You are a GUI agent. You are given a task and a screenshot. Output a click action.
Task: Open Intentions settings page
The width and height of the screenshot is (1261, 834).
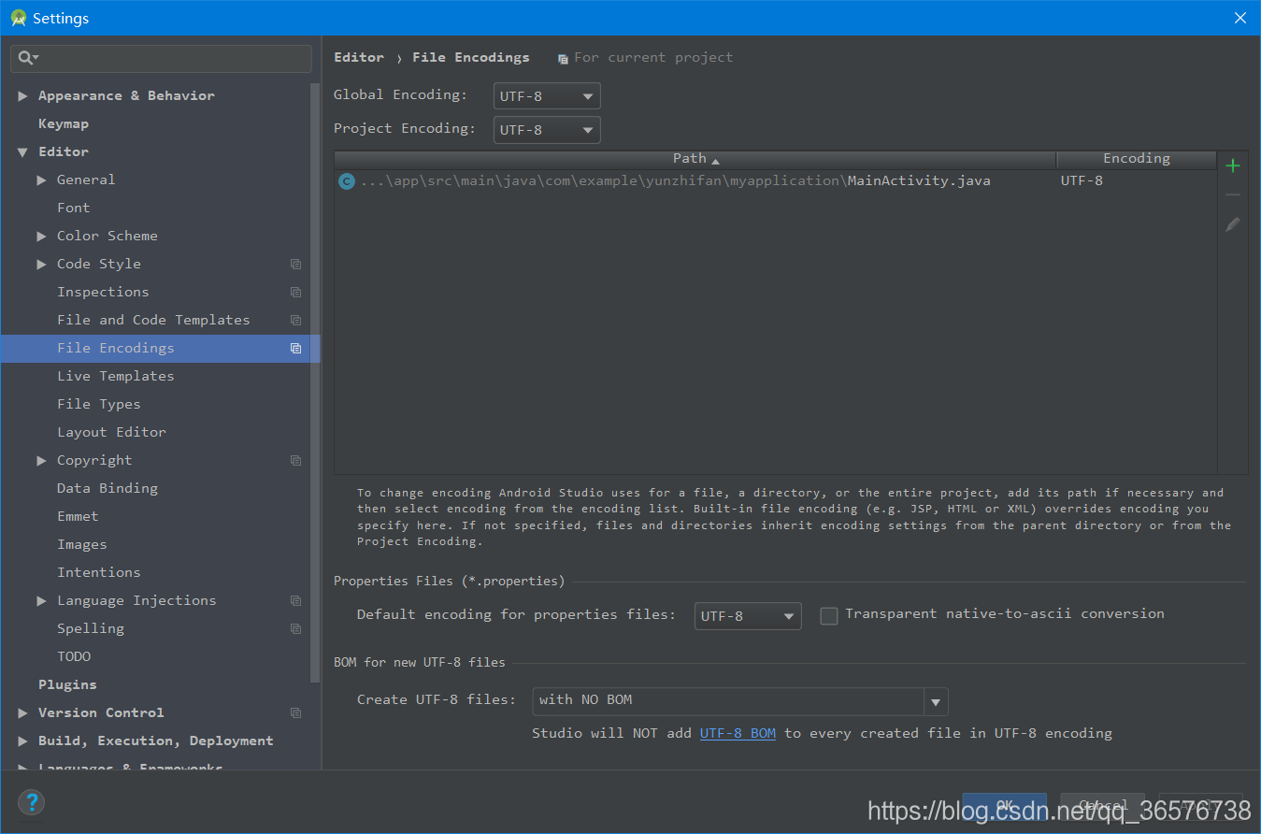(99, 572)
